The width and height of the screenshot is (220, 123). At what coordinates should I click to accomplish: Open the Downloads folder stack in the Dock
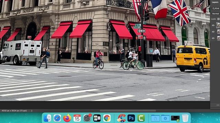click(165, 118)
